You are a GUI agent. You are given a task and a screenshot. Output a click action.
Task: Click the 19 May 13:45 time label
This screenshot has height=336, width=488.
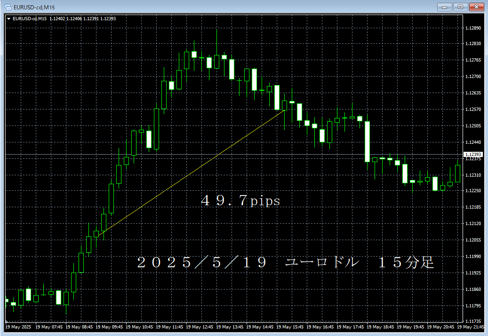[x=230, y=327]
